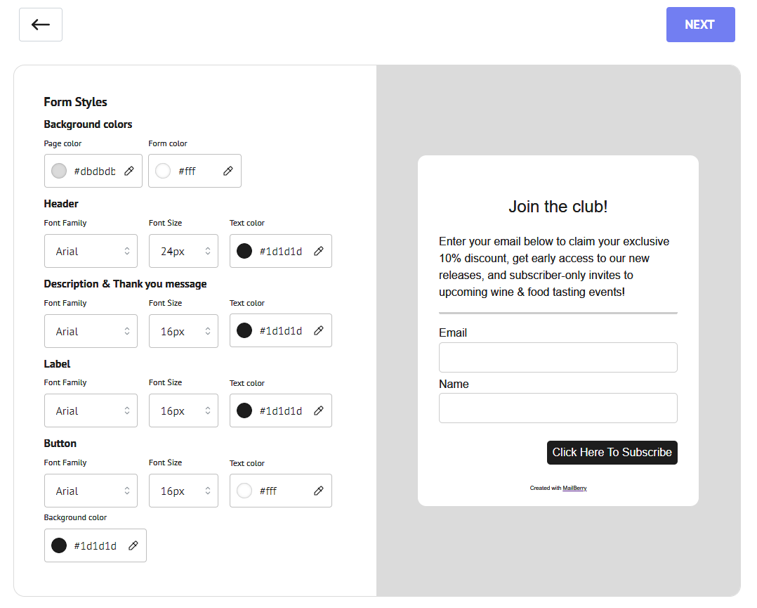757x608 pixels.
Task: Click the Button background color pencil icon
Action: 133,545
